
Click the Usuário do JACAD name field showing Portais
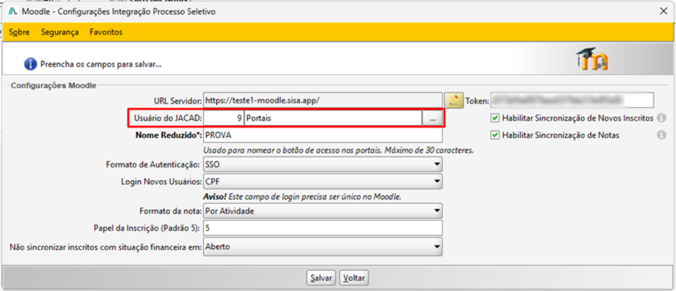tap(333, 119)
